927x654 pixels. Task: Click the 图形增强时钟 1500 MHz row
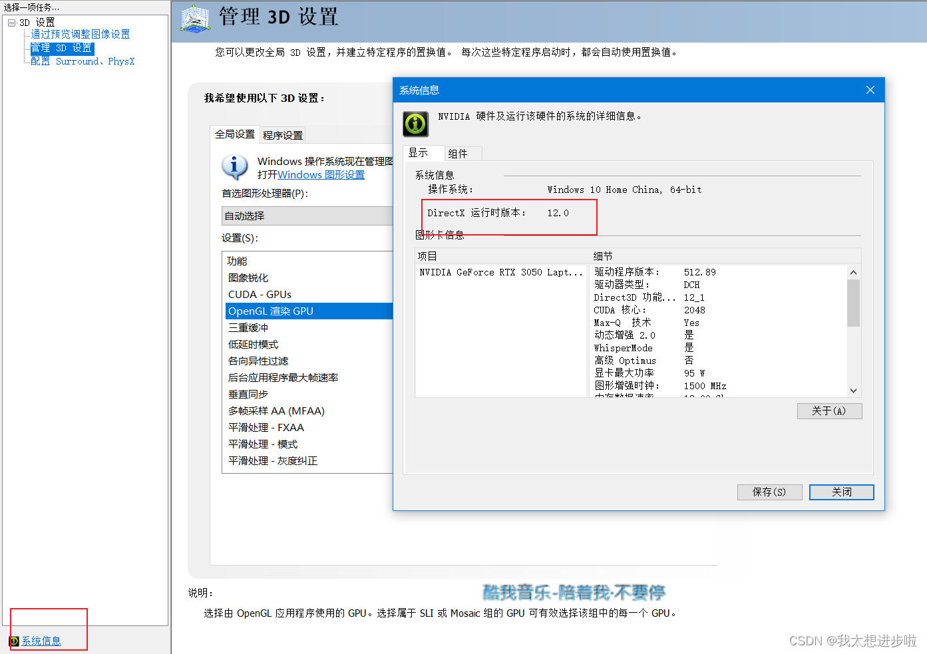coord(719,386)
